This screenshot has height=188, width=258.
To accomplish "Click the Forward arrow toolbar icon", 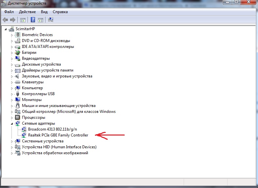I will (x=13, y=20).
